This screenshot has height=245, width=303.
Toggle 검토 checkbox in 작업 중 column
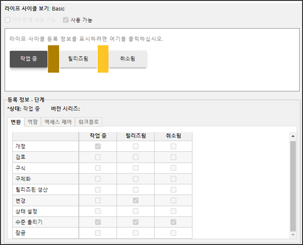[x=98, y=157]
